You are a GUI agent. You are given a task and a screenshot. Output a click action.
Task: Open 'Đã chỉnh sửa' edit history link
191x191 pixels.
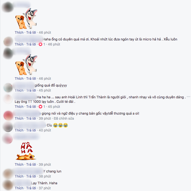[64, 119]
